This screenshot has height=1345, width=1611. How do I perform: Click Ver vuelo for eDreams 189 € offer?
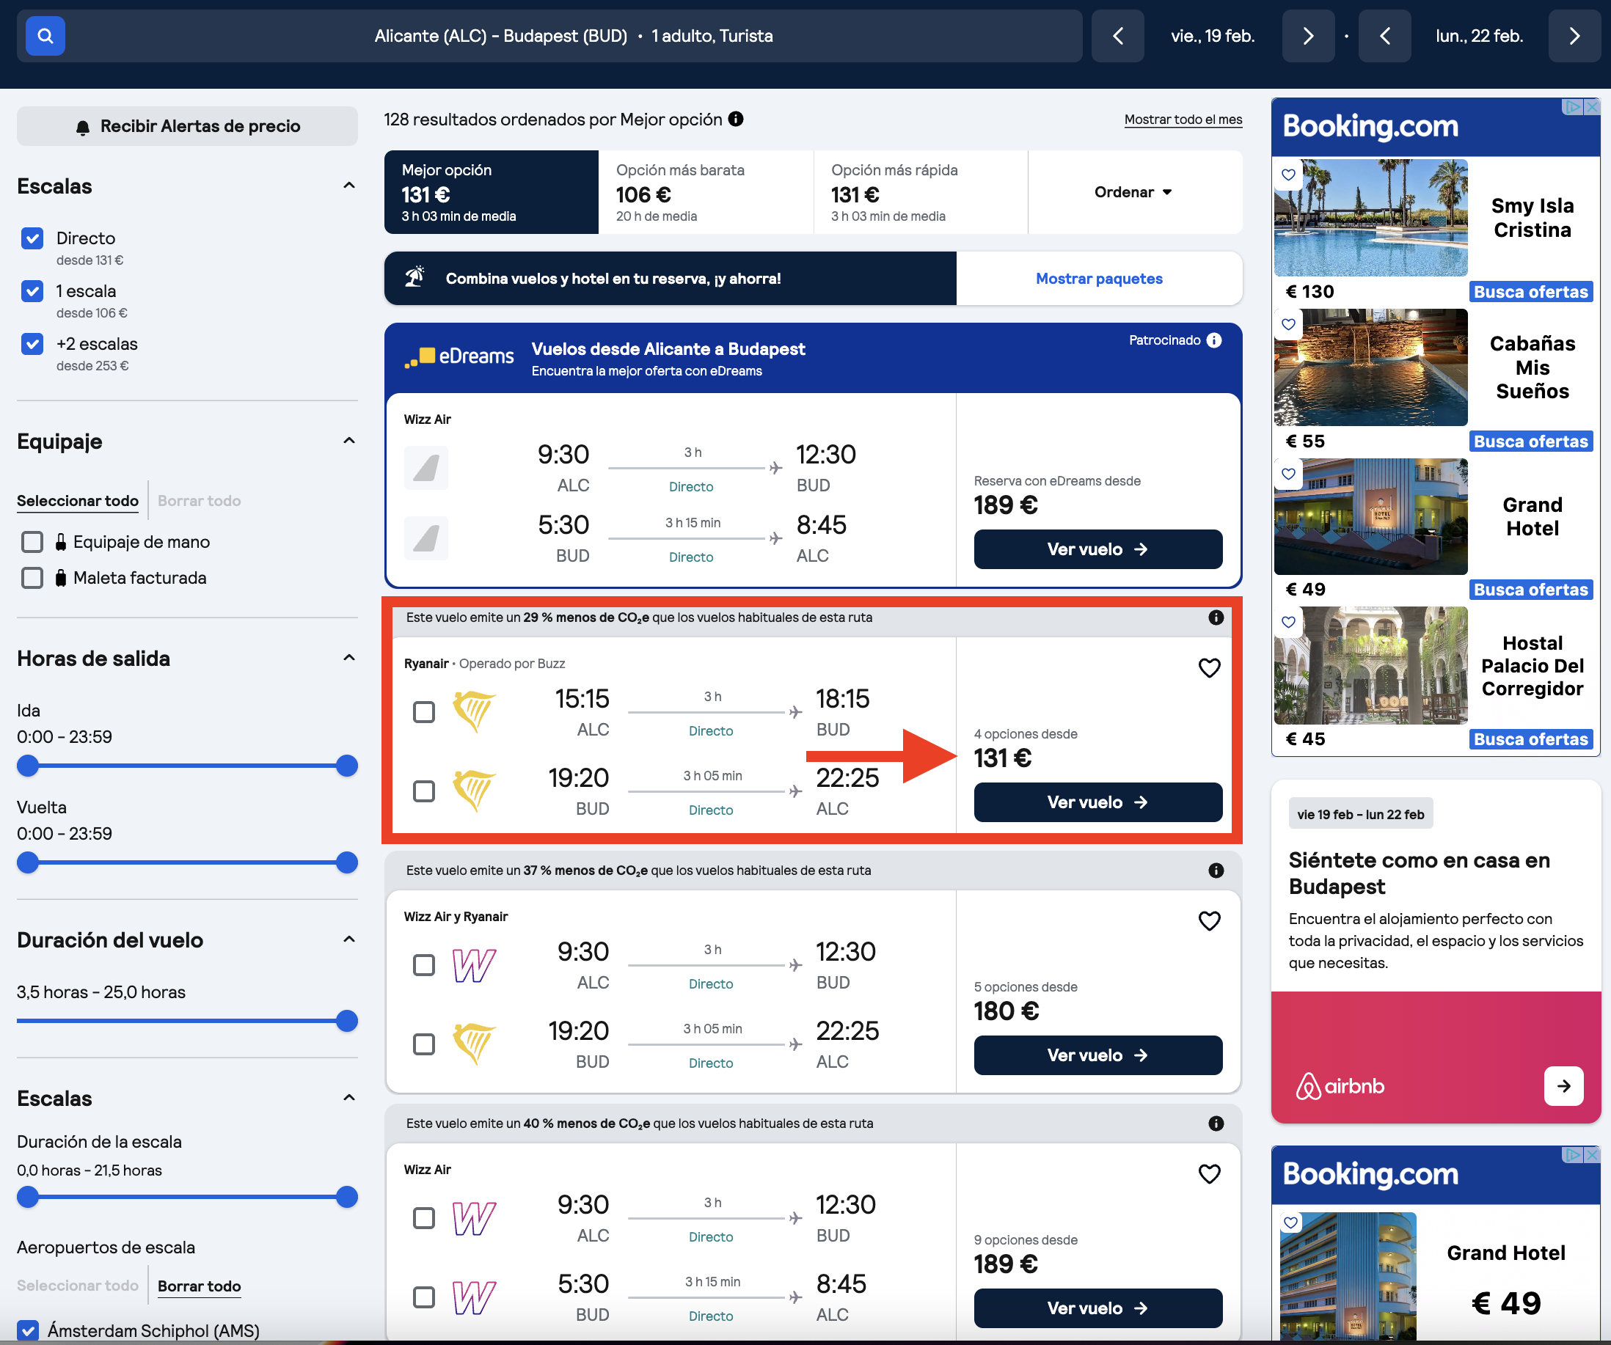[1097, 550]
